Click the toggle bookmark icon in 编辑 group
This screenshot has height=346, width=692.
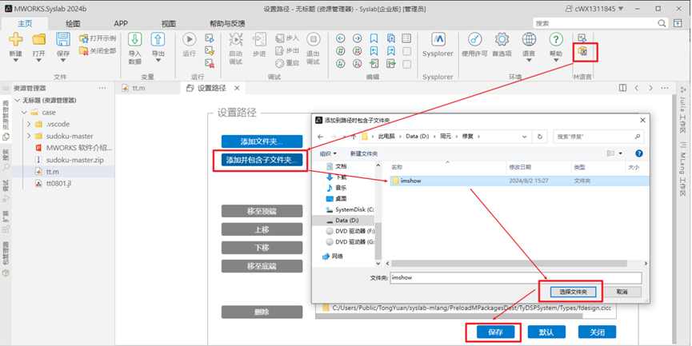coord(374,38)
